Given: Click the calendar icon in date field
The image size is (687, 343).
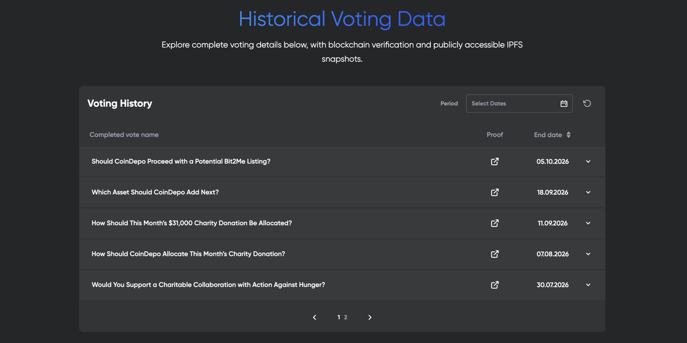Looking at the screenshot, I should pos(564,104).
